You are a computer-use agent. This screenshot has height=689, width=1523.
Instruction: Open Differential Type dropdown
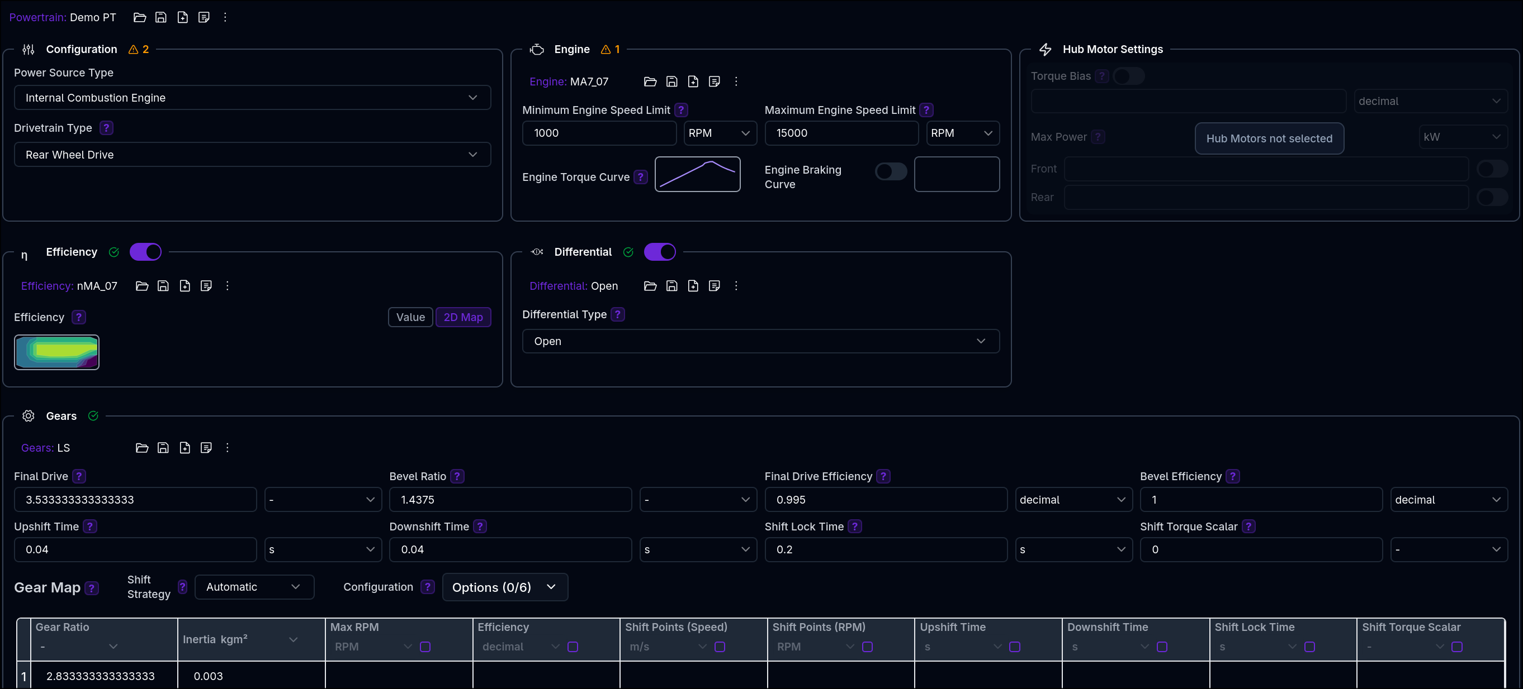(x=761, y=341)
